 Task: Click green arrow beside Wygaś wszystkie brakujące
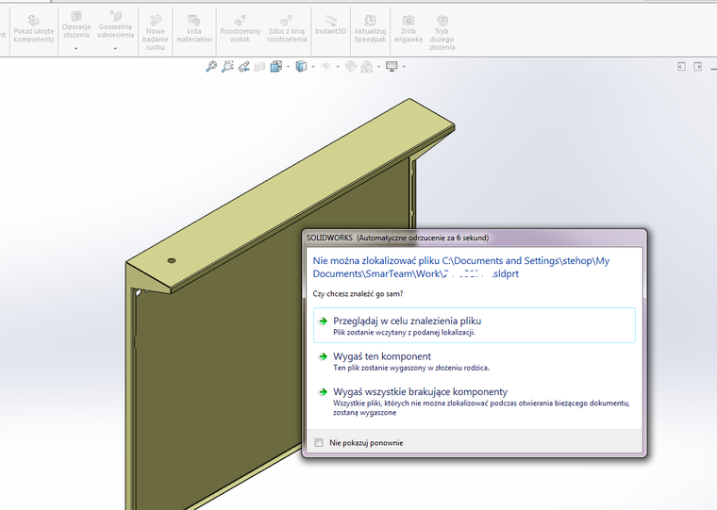[324, 391]
